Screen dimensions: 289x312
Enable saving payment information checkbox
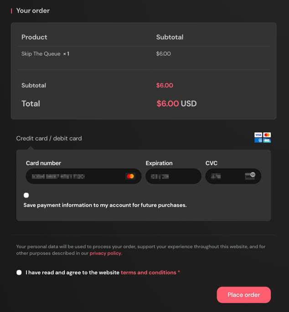[26, 195]
